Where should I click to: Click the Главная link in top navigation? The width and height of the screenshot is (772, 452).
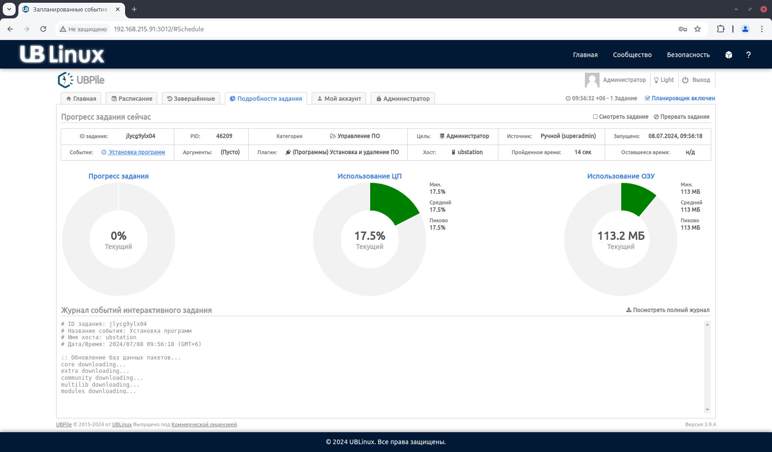pos(585,55)
